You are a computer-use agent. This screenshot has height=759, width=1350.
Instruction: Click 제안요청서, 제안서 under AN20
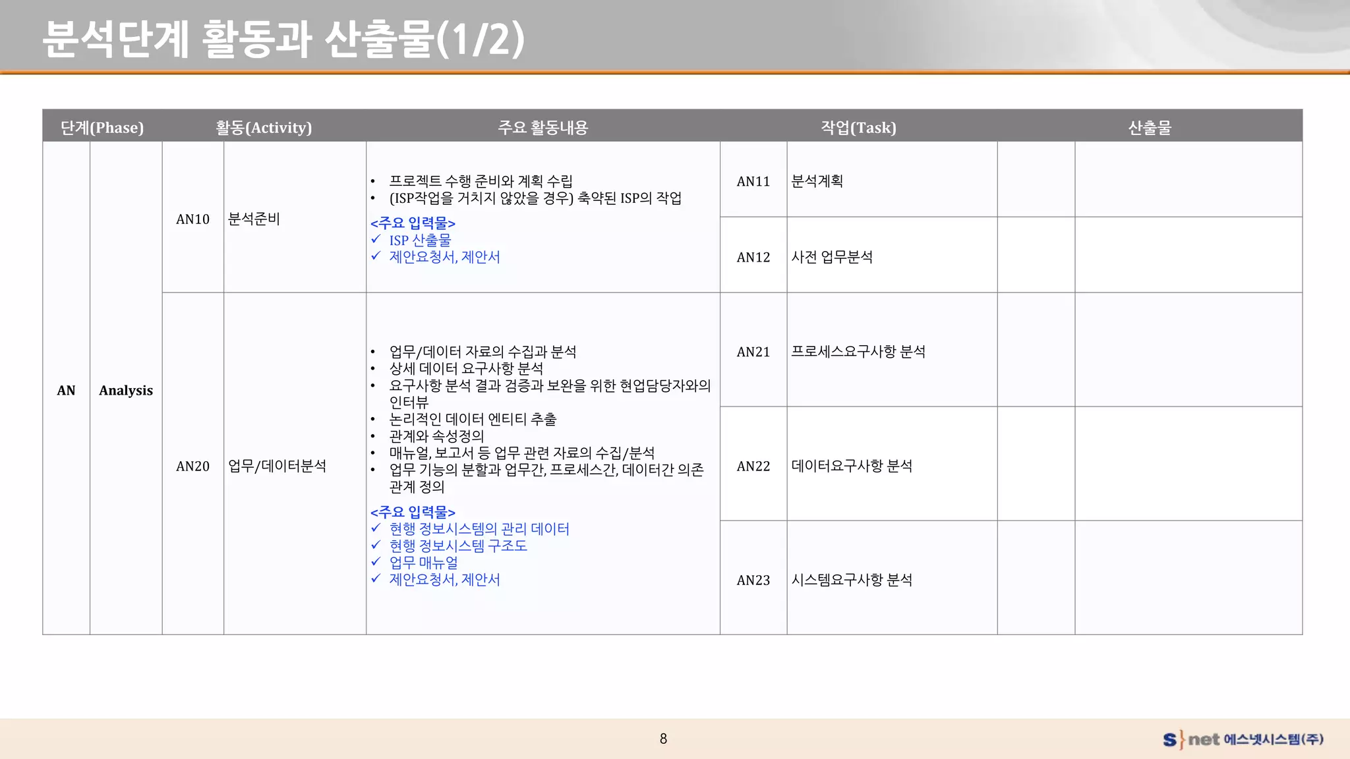pos(444,580)
